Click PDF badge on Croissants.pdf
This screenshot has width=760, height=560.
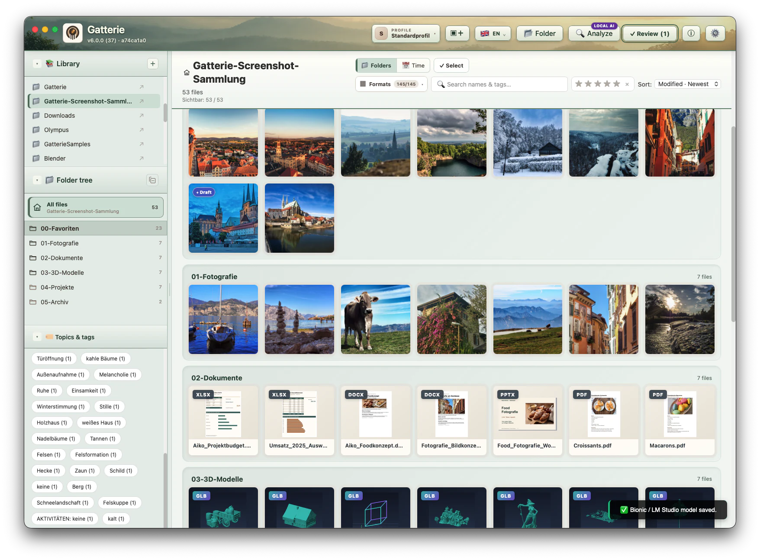(x=582, y=395)
